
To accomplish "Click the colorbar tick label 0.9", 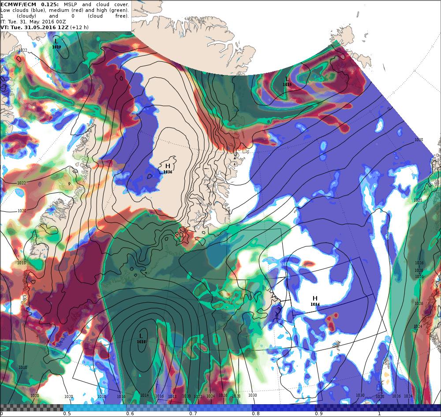I will [319, 413].
